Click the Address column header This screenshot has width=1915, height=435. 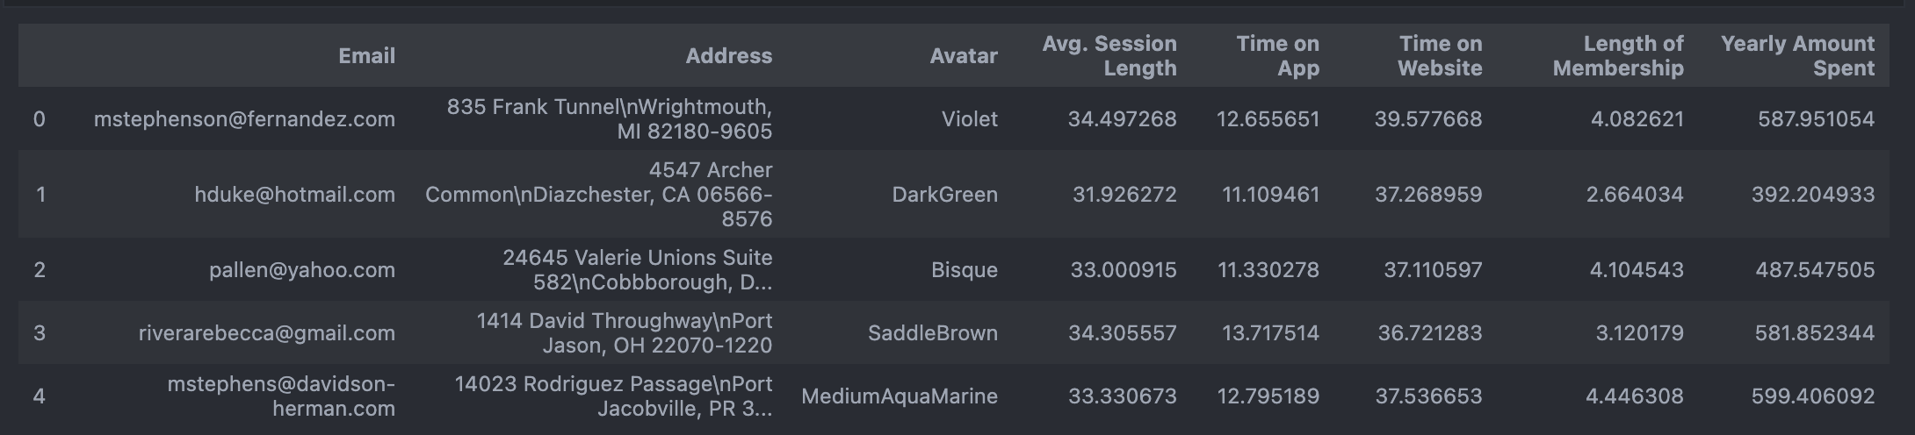pos(728,56)
